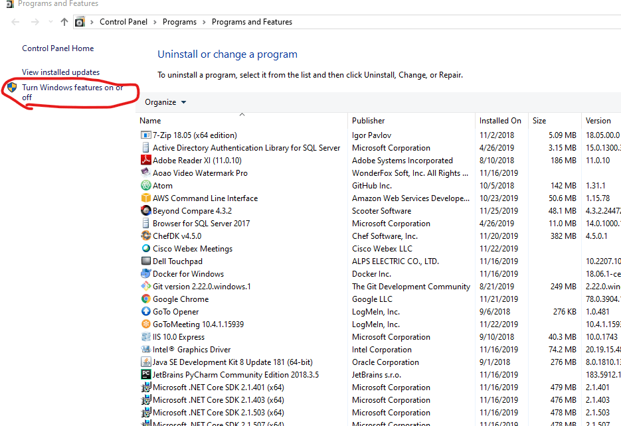
Task: Click the .NET Core SDK 2.1.403 icon
Action: tap(145, 400)
